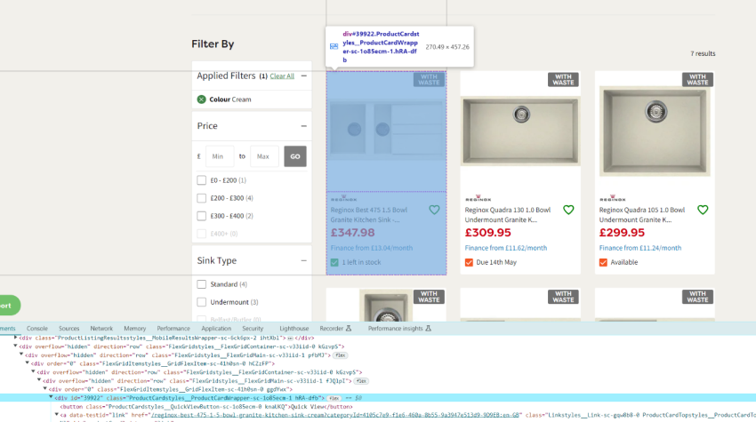Click the Min price input field
The height and width of the screenshot is (422, 756).
tap(220, 156)
